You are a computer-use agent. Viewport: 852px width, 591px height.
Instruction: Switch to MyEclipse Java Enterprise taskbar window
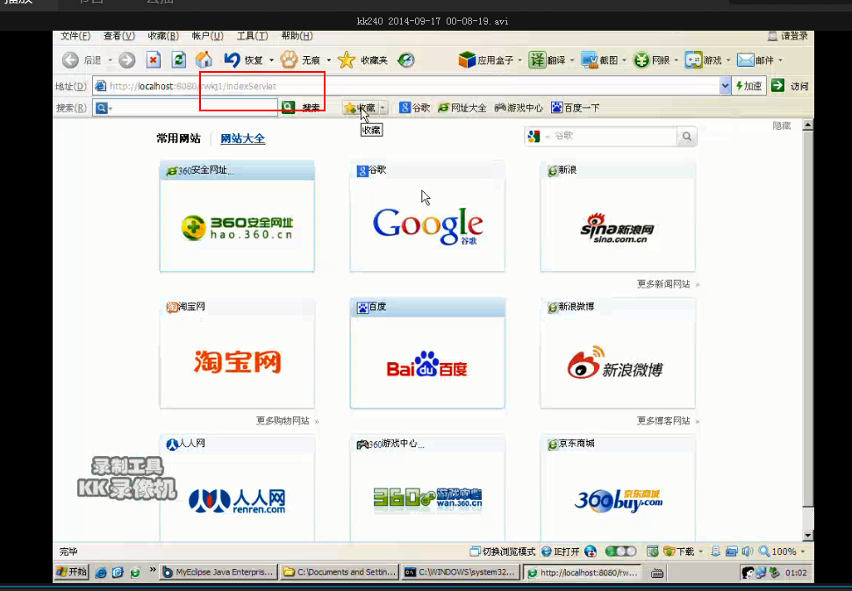coord(219,572)
